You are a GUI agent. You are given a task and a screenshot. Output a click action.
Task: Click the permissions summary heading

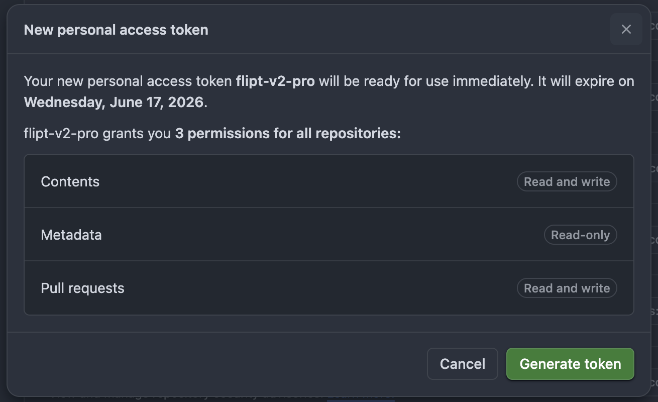[x=211, y=133]
